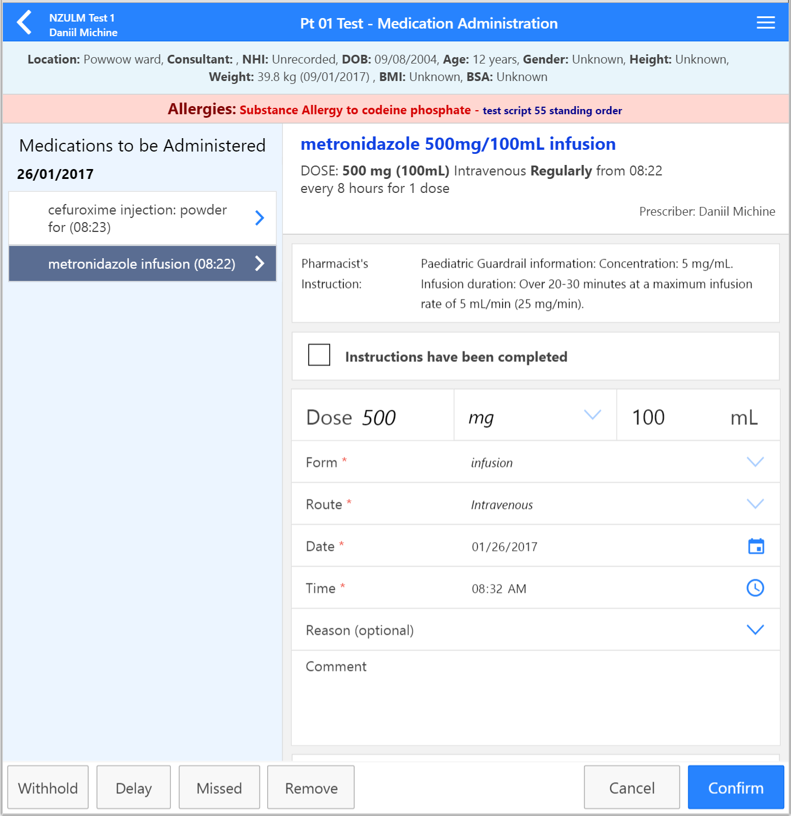Image resolution: width=791 pixels, height=816 pixels.
Task: Click the chevron on the cefuroxime injection item
Action: [x=259, y=218]
